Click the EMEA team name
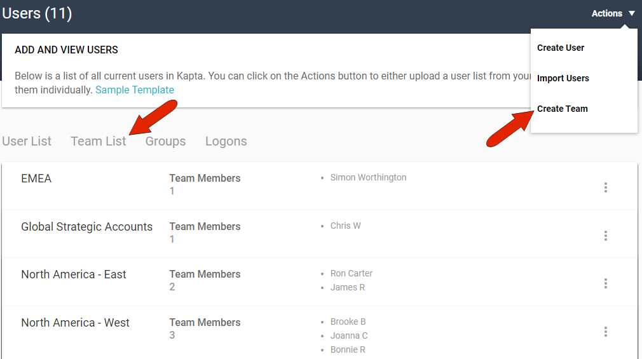This screenshot has width=642, height=359. 36,179
